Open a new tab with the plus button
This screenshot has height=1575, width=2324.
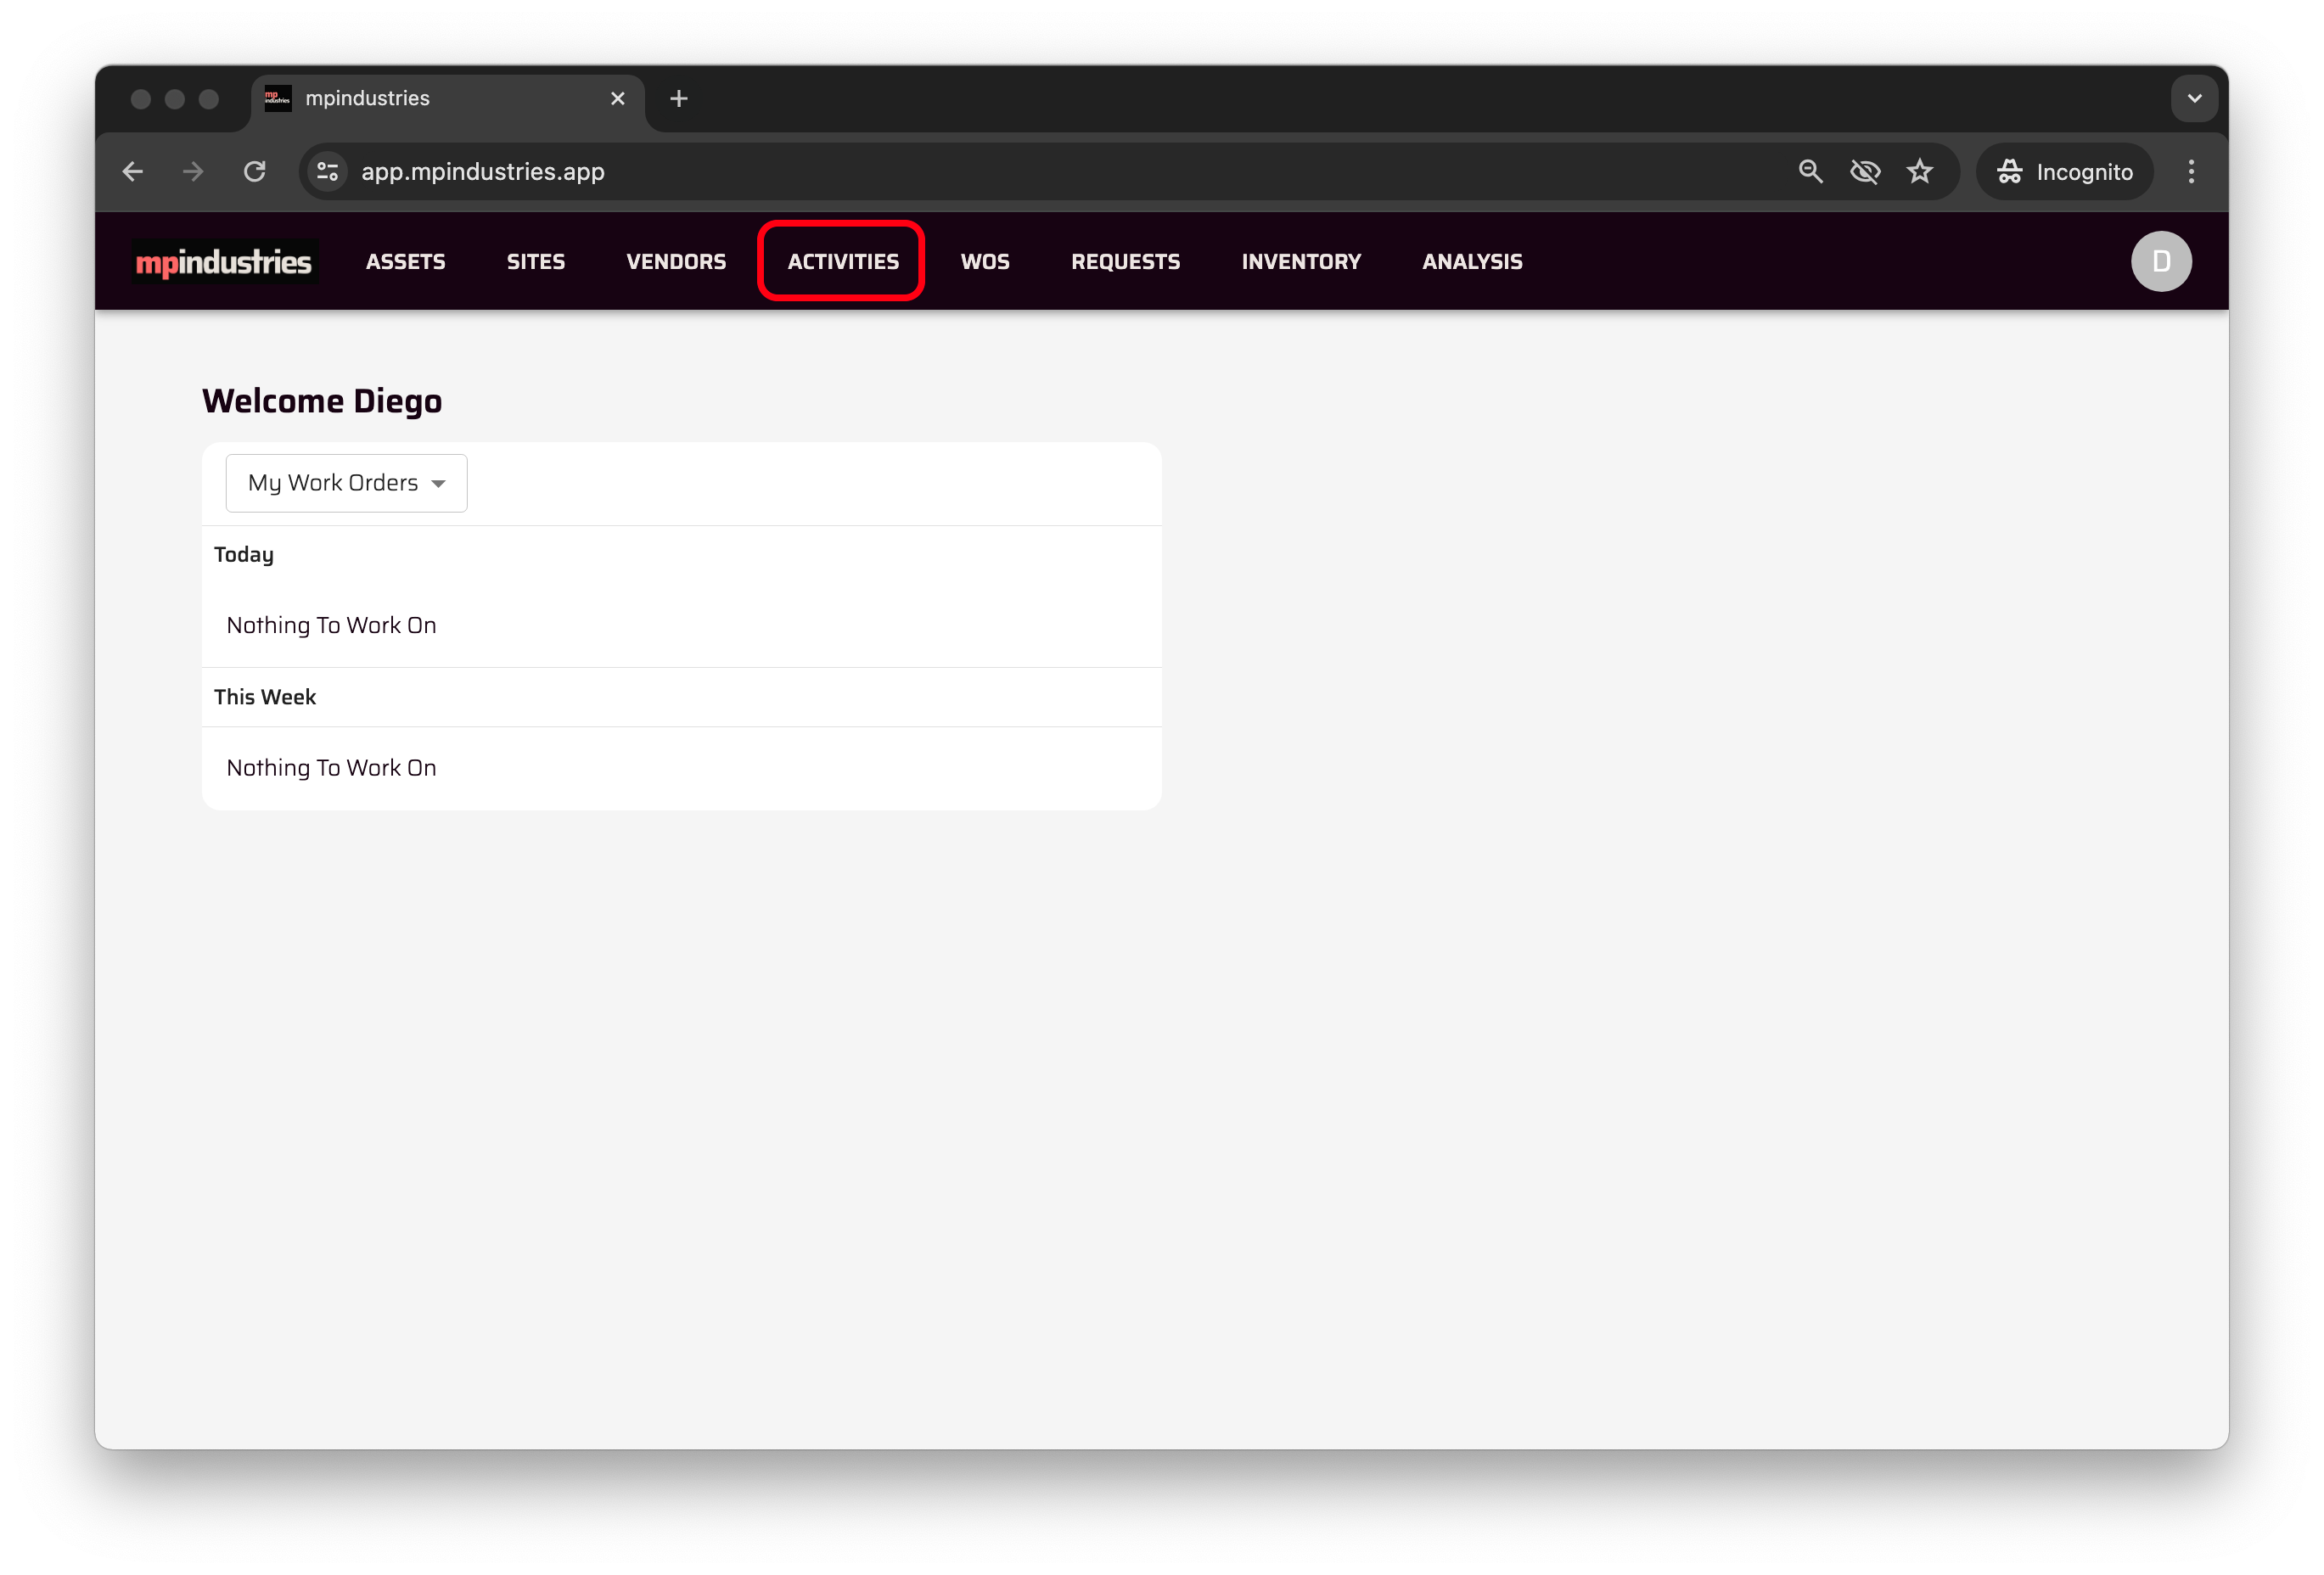click(679, 99)
